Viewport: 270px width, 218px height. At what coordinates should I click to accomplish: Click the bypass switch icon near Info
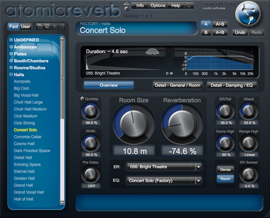127,3
